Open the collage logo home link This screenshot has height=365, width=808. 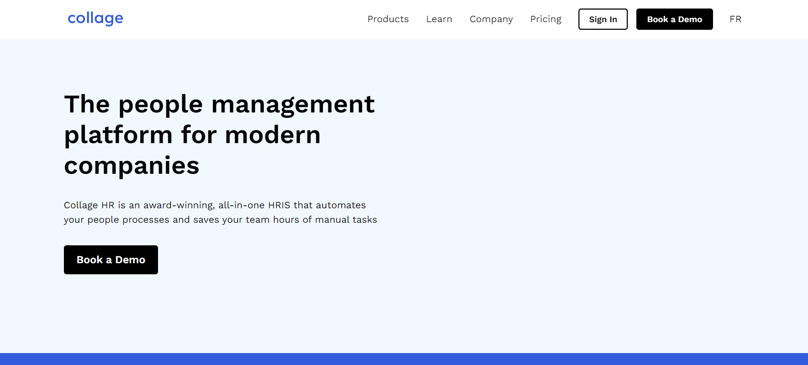pos(95,18)
